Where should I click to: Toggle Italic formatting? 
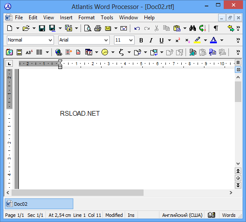pos(151,40)
